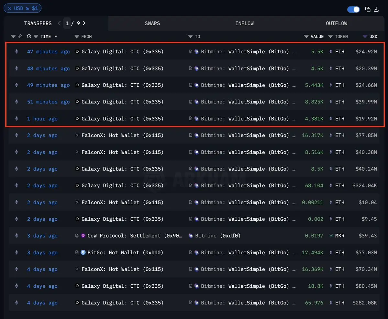Open Bitmine (0xdf0) recipient

point(218,236)
